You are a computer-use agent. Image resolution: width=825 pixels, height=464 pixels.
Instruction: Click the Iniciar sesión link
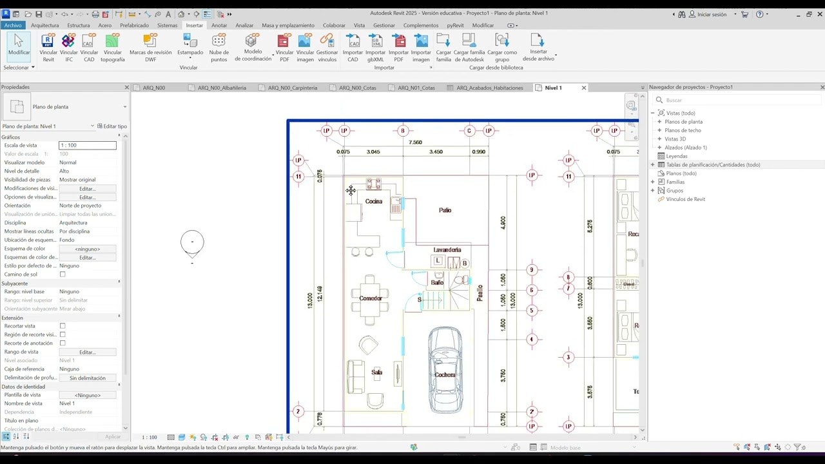coord(712,14)
